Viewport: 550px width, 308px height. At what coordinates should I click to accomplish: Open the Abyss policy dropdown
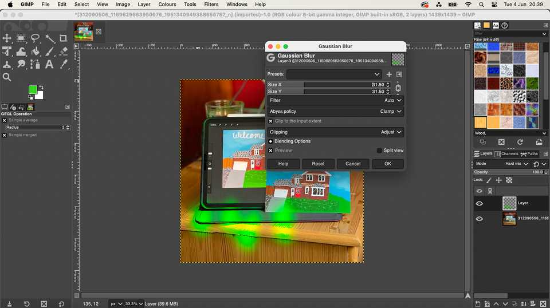(335, 112)
